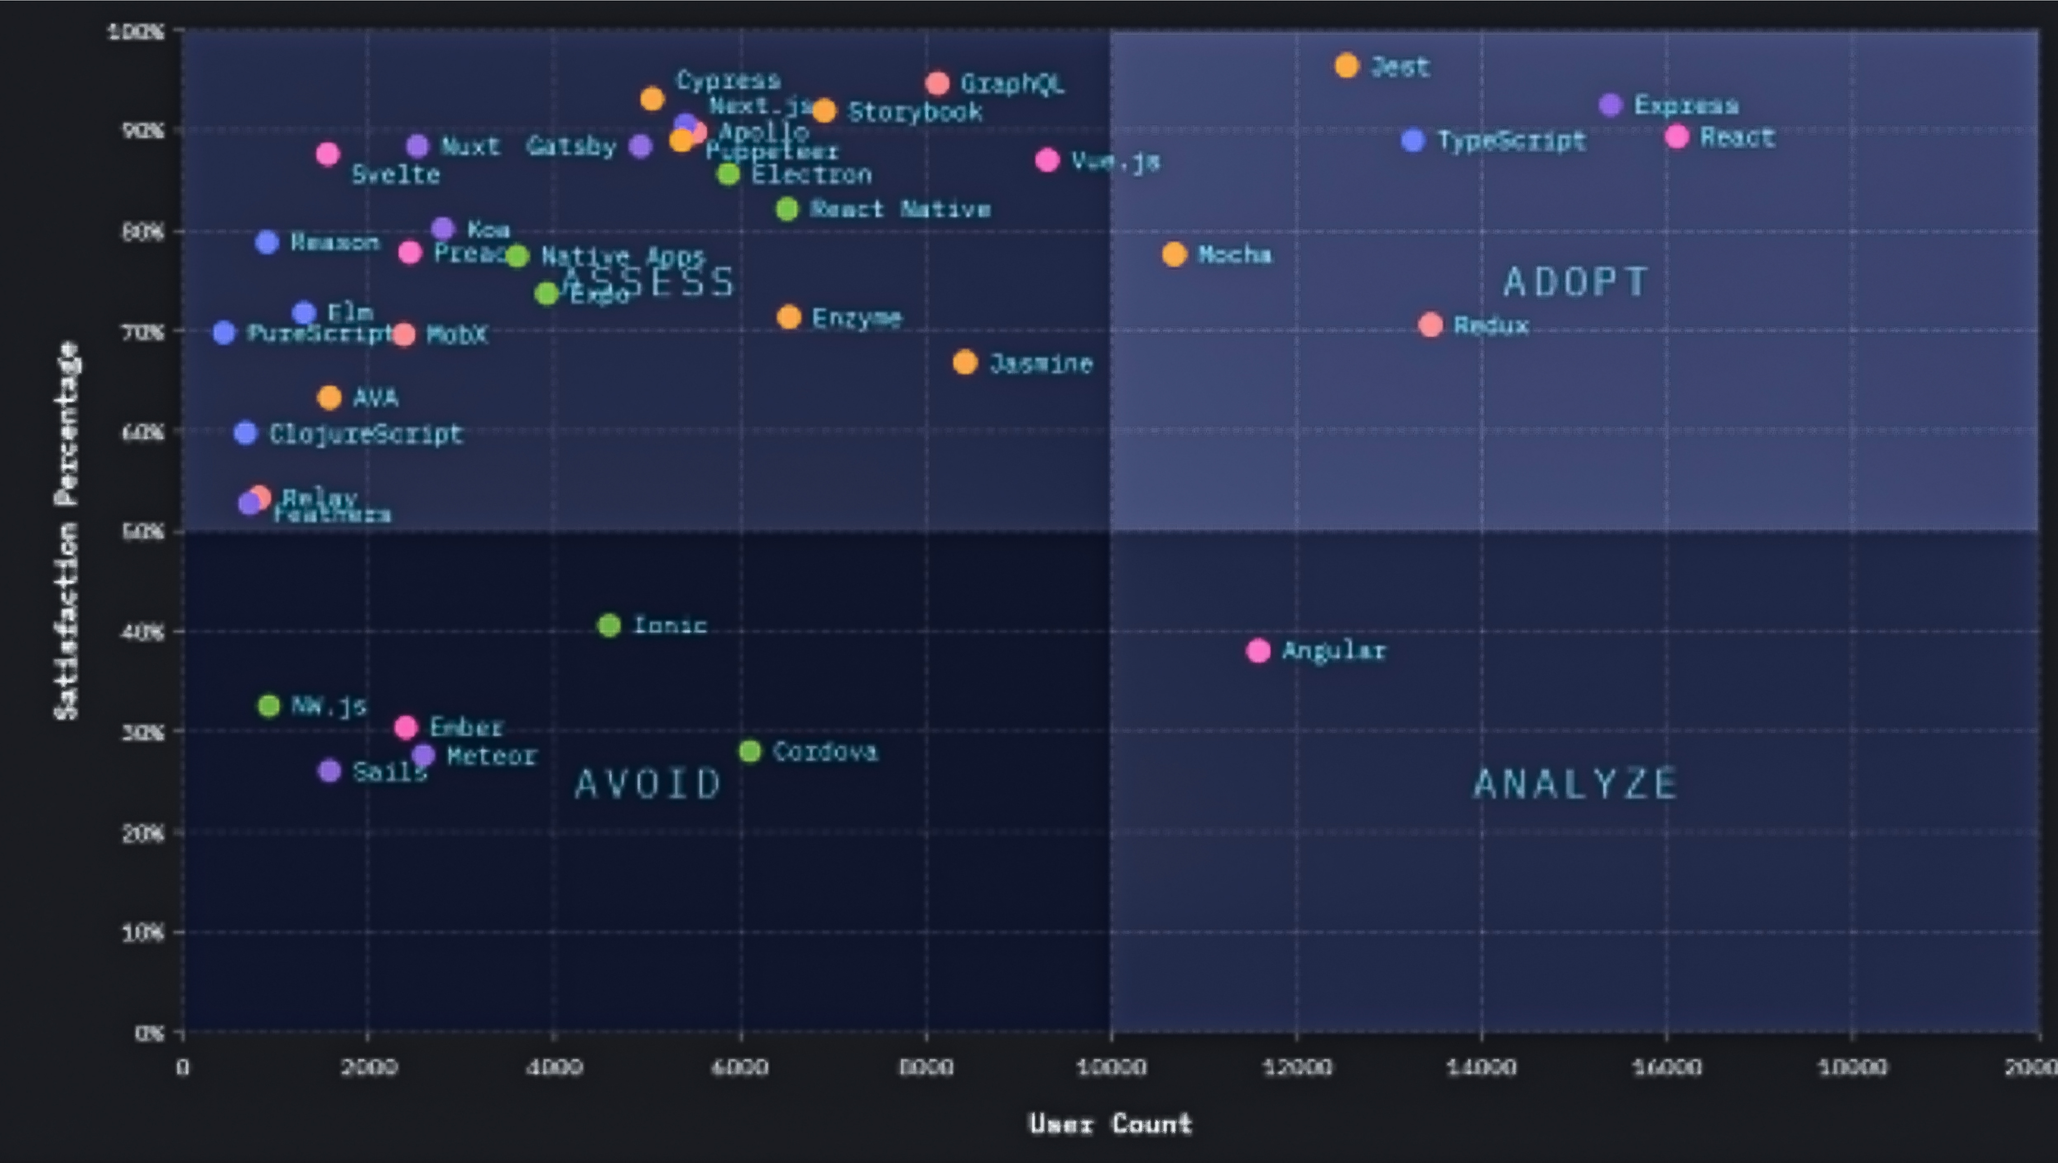
Task: Click the React data point
Action: coord(1676,137)
